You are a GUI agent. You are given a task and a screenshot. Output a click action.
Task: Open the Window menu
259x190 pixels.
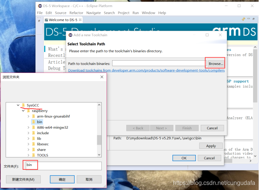(x=148, y=13)
